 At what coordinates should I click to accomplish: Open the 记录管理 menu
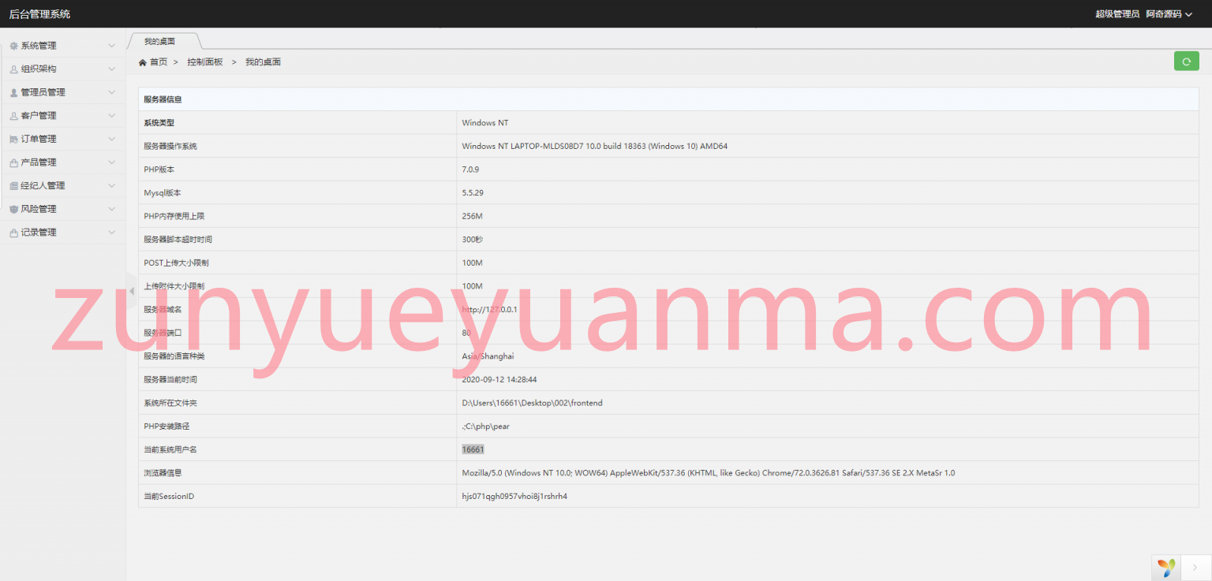(x=62, y=233)
